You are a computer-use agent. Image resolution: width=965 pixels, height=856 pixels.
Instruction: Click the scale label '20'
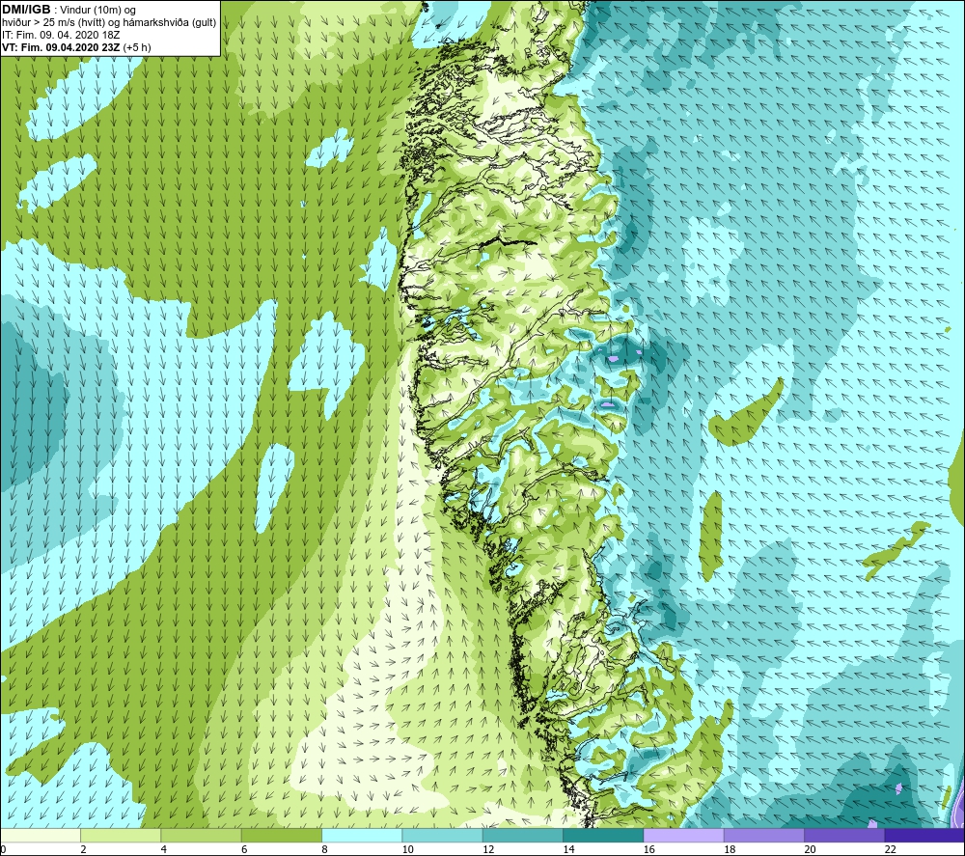(810, 849)
